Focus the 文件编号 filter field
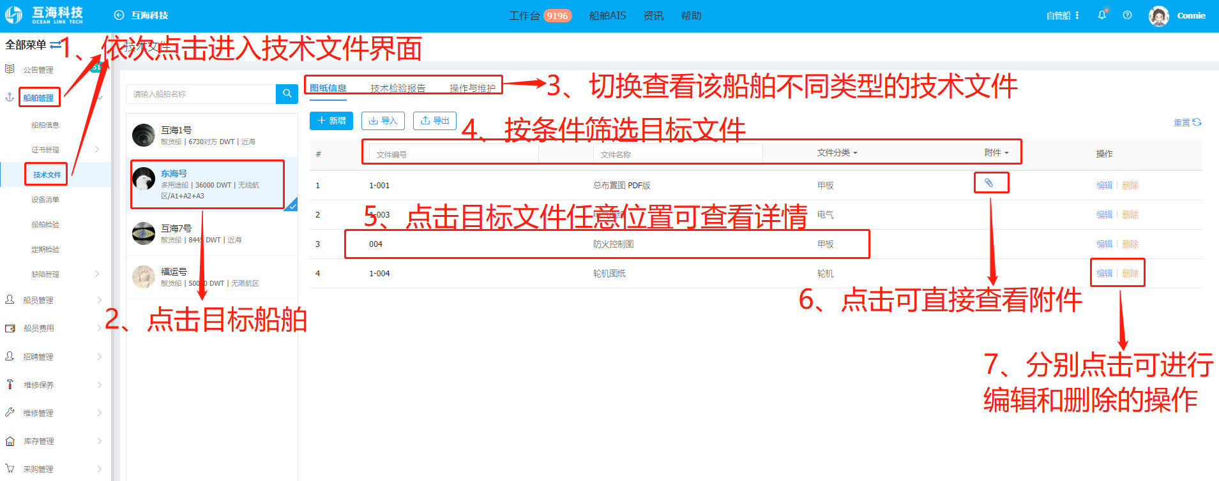1219x481 pixels. click(453, 154)
